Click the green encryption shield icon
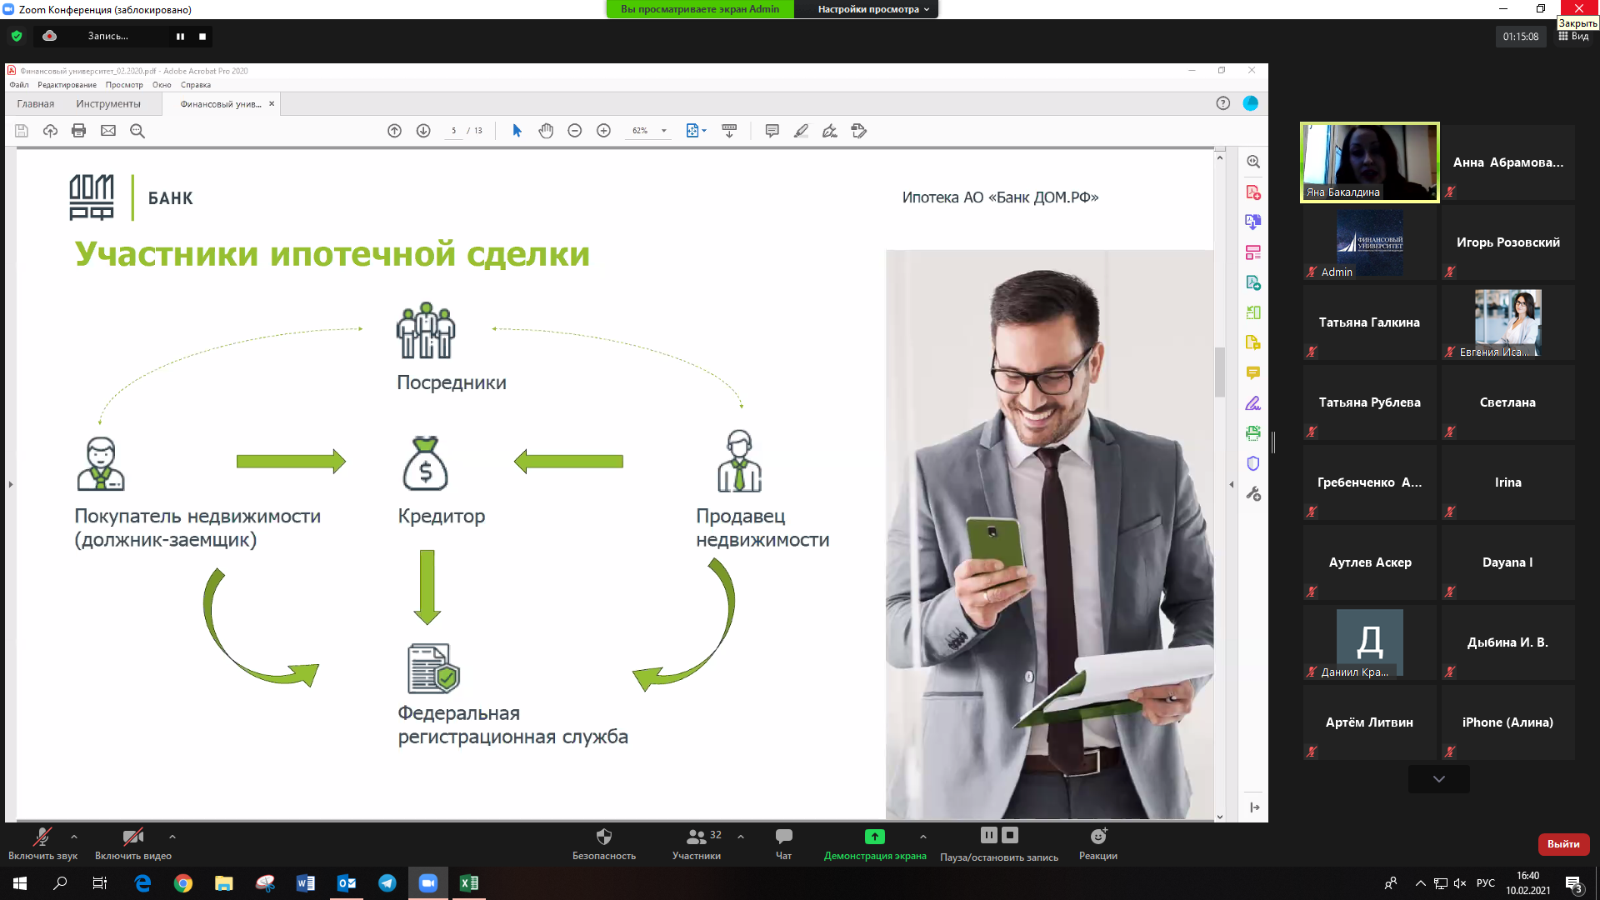Viewport: 1600px width, 900px height. point(17,36)
